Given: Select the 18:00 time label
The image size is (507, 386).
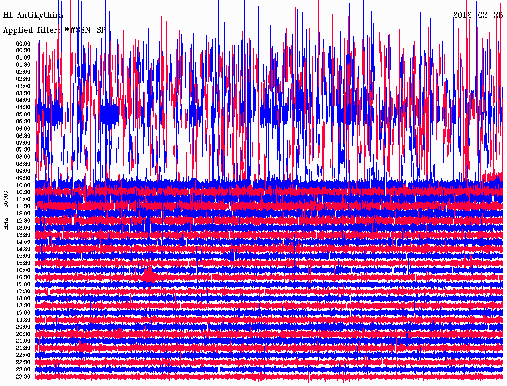Looking at the screenshot, I should (x=23, y=299).
